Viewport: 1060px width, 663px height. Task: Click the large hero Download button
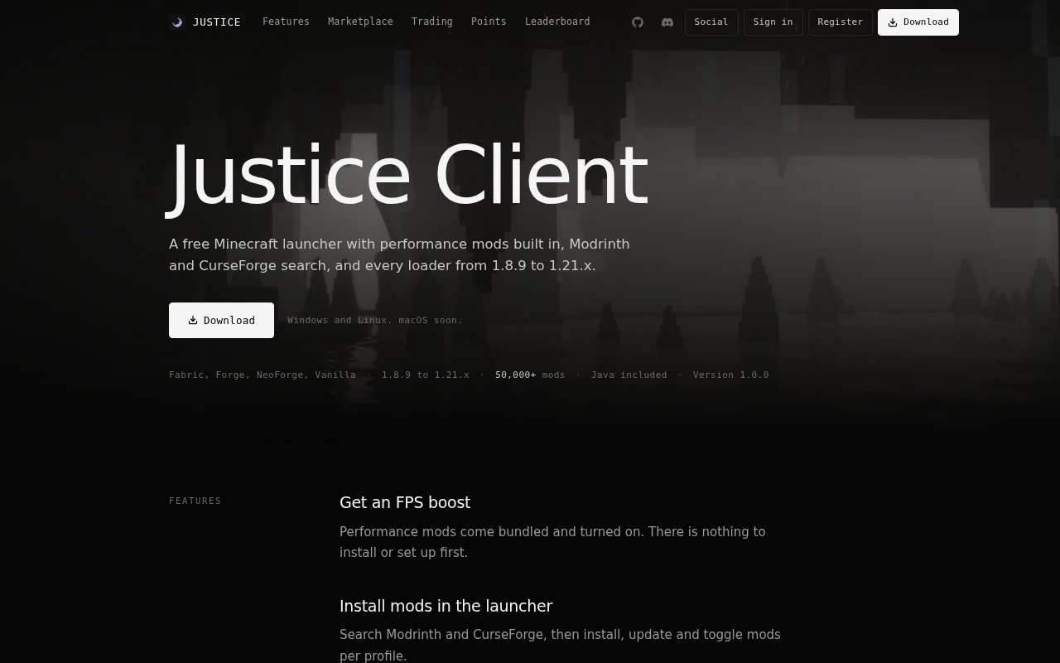pyautogui.click(x=221, y=320)
